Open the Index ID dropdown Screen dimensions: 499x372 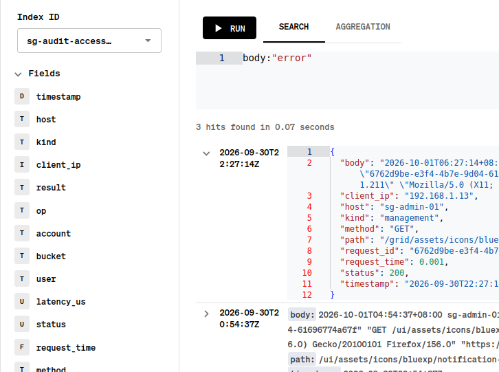coord(89,41)
